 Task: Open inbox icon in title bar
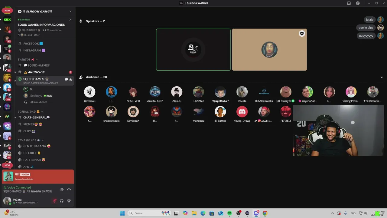(x=349, y=3)
